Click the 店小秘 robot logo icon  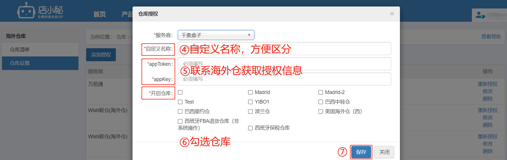26,11
